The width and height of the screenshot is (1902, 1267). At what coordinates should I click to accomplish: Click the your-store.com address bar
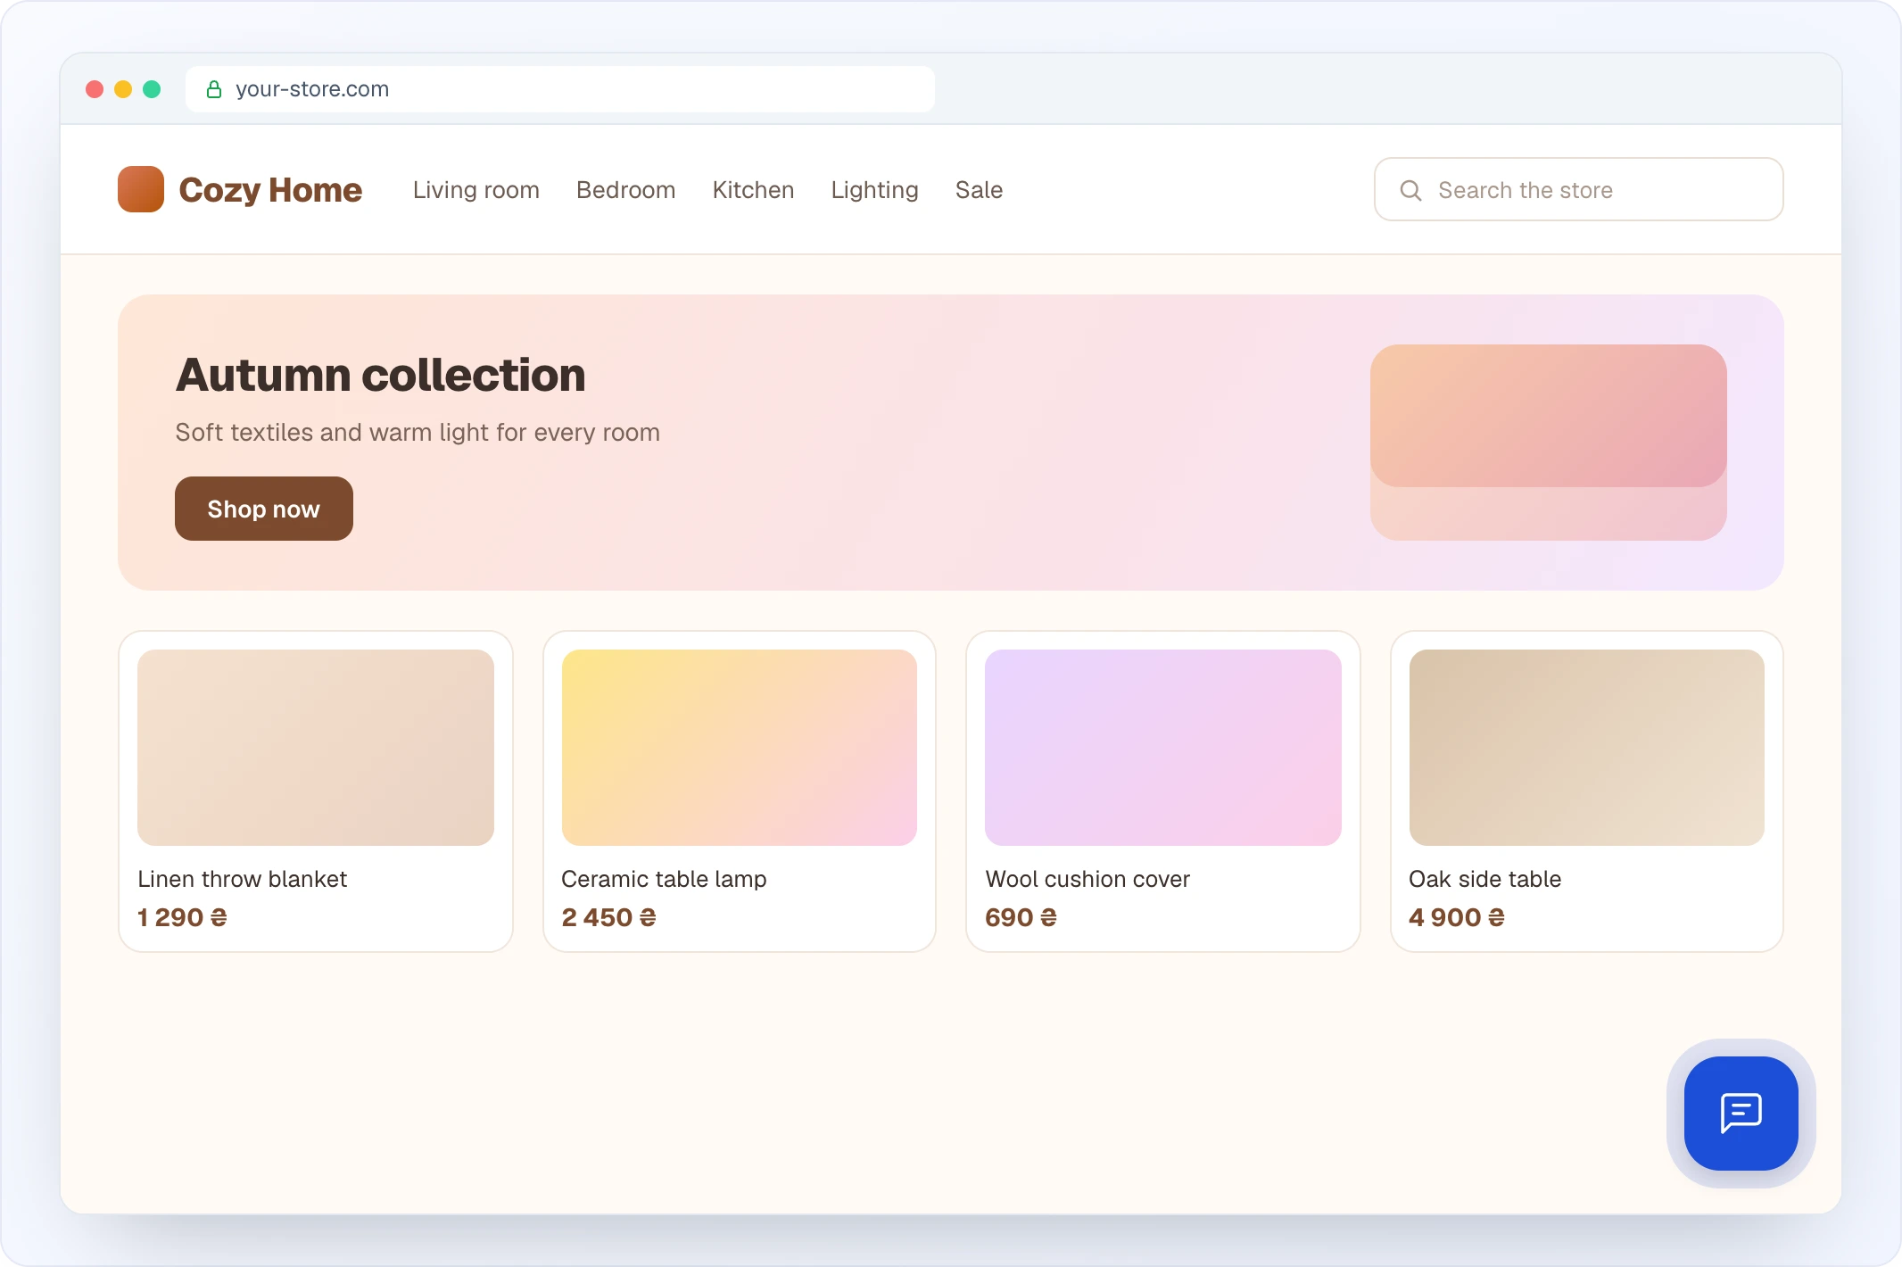point(560,89)
